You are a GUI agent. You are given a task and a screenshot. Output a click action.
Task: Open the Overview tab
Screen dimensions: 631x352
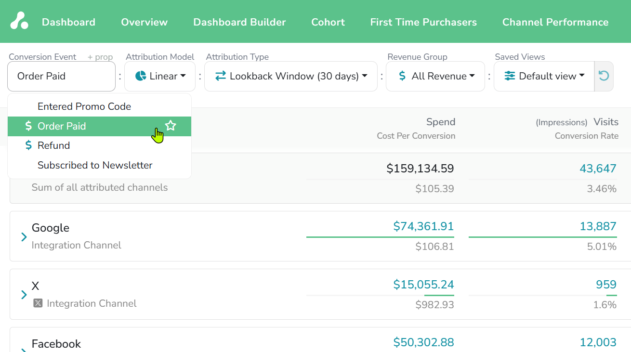(144, 22)
